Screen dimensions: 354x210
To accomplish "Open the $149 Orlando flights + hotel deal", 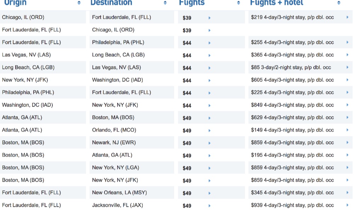I will pos(292,130).
